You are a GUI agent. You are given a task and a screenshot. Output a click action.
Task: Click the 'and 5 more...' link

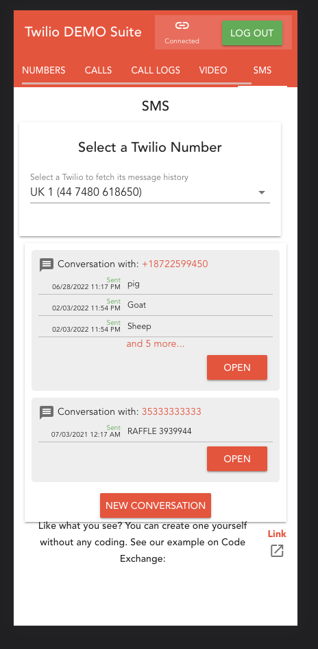(x=156, y=344)
